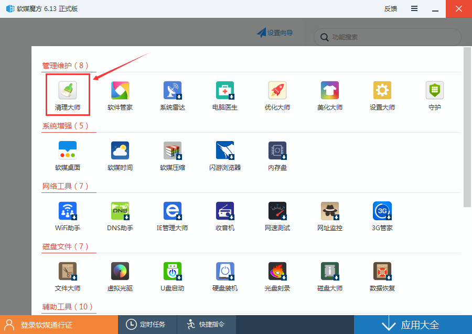Launch the U盘启动 USB boot tool
Image resolution: width=472 pixels, height=334 pixels.
click(x=173, y=275)
